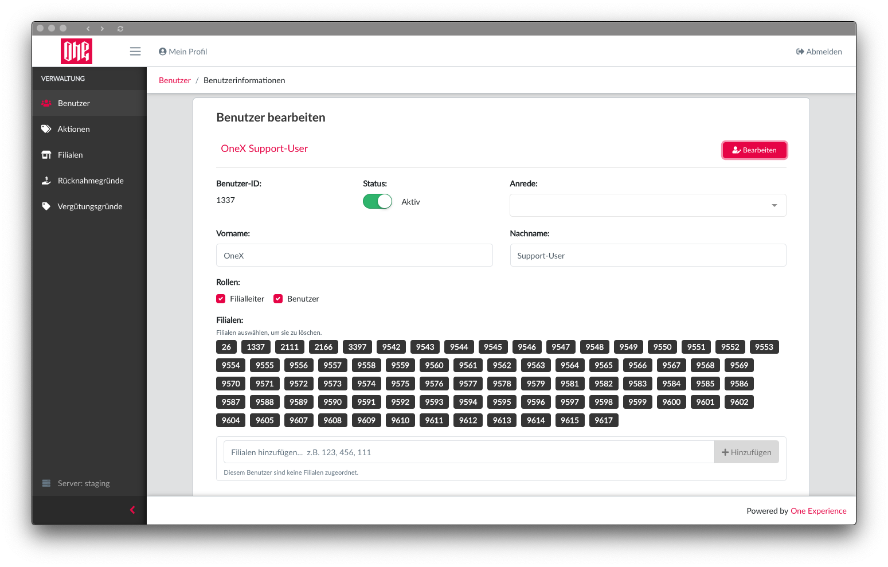Select the Filiale 3397 tag
The width and height of the screenshot is (888, 567).
click(x=357, y=347)
